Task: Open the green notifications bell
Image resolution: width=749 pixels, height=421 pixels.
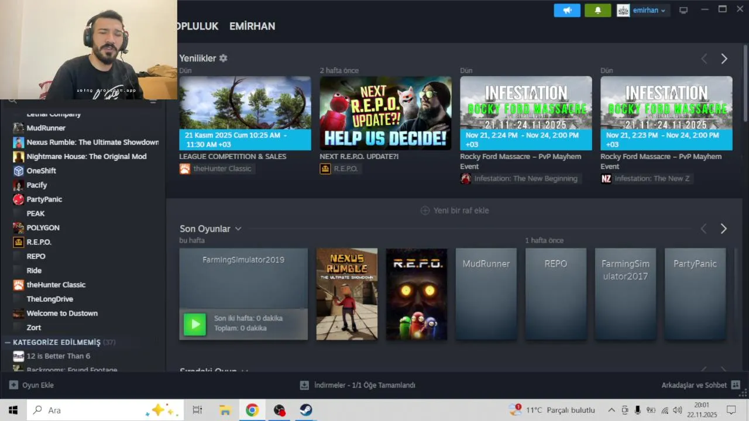Action: tap(597, 11)
